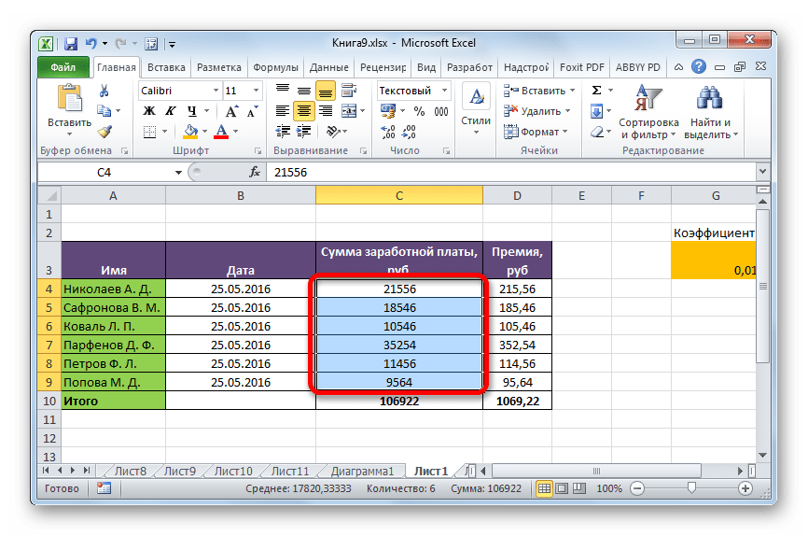Viewport: 808px width, 536px height.
Task: Click the Файл button
Action: (63, 68)
